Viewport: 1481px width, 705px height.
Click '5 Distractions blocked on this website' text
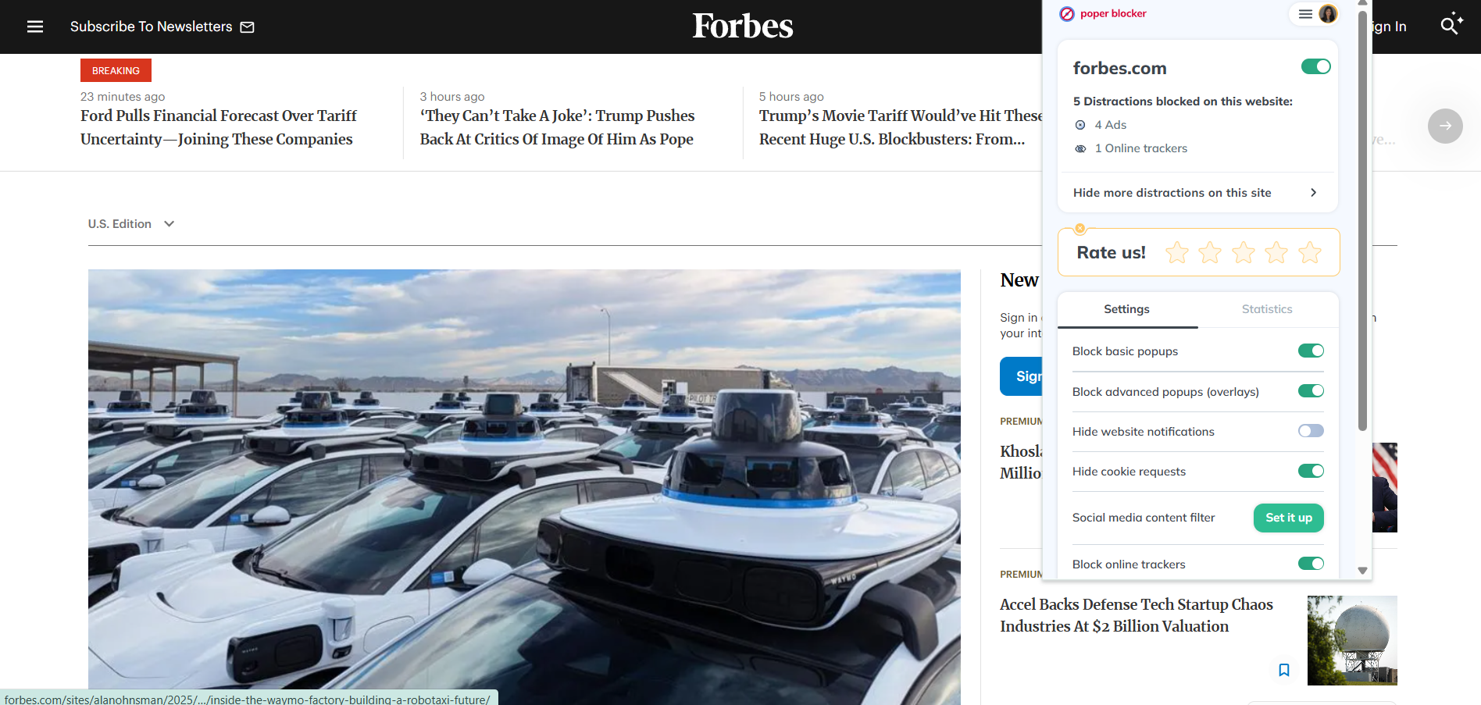(x=1183, y=101)
